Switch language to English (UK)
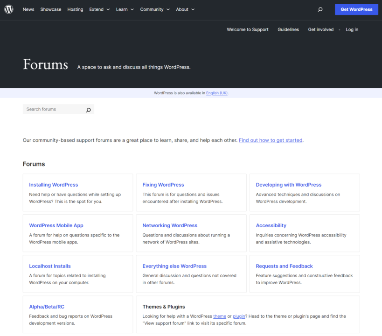 point(216,93)
